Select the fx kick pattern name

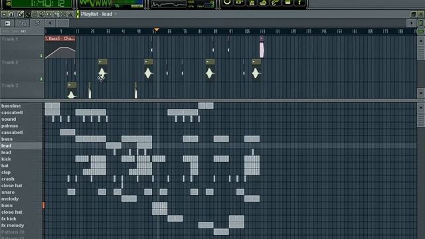(9, 218)
